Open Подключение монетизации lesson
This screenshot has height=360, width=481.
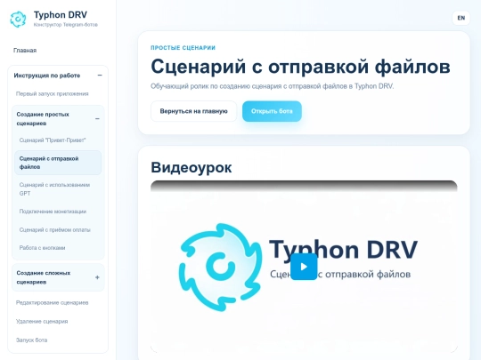point(53,212)
